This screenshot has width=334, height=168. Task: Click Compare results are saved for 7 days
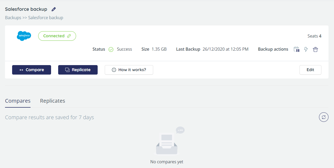tap(49, 117)
